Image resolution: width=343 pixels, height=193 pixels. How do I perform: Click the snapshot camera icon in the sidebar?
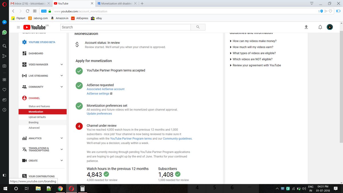pos(5,66)
